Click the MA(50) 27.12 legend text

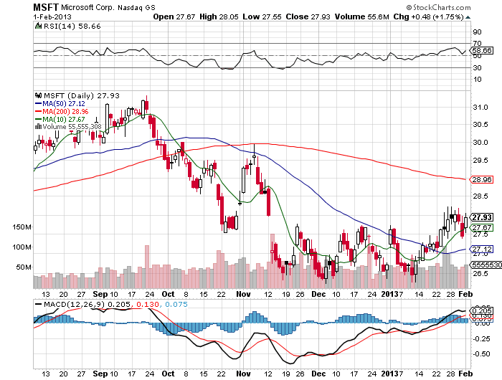click(x=64, y=104)
